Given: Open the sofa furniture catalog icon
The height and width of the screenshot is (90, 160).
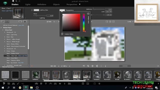Looking at the screenshot, I should click(x=36, y=83).
